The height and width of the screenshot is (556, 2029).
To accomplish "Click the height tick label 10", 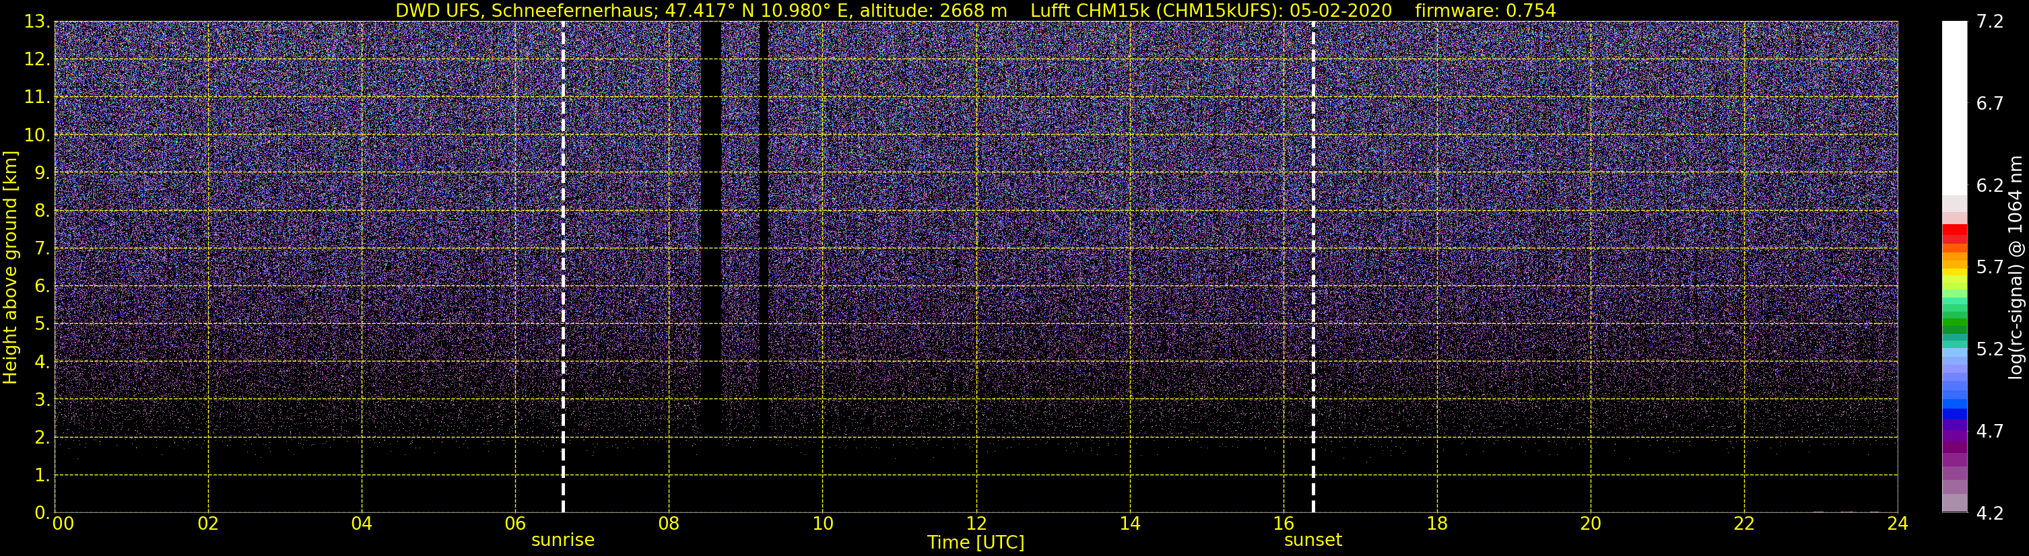I will pyautogui.click(x=37, y=135).
